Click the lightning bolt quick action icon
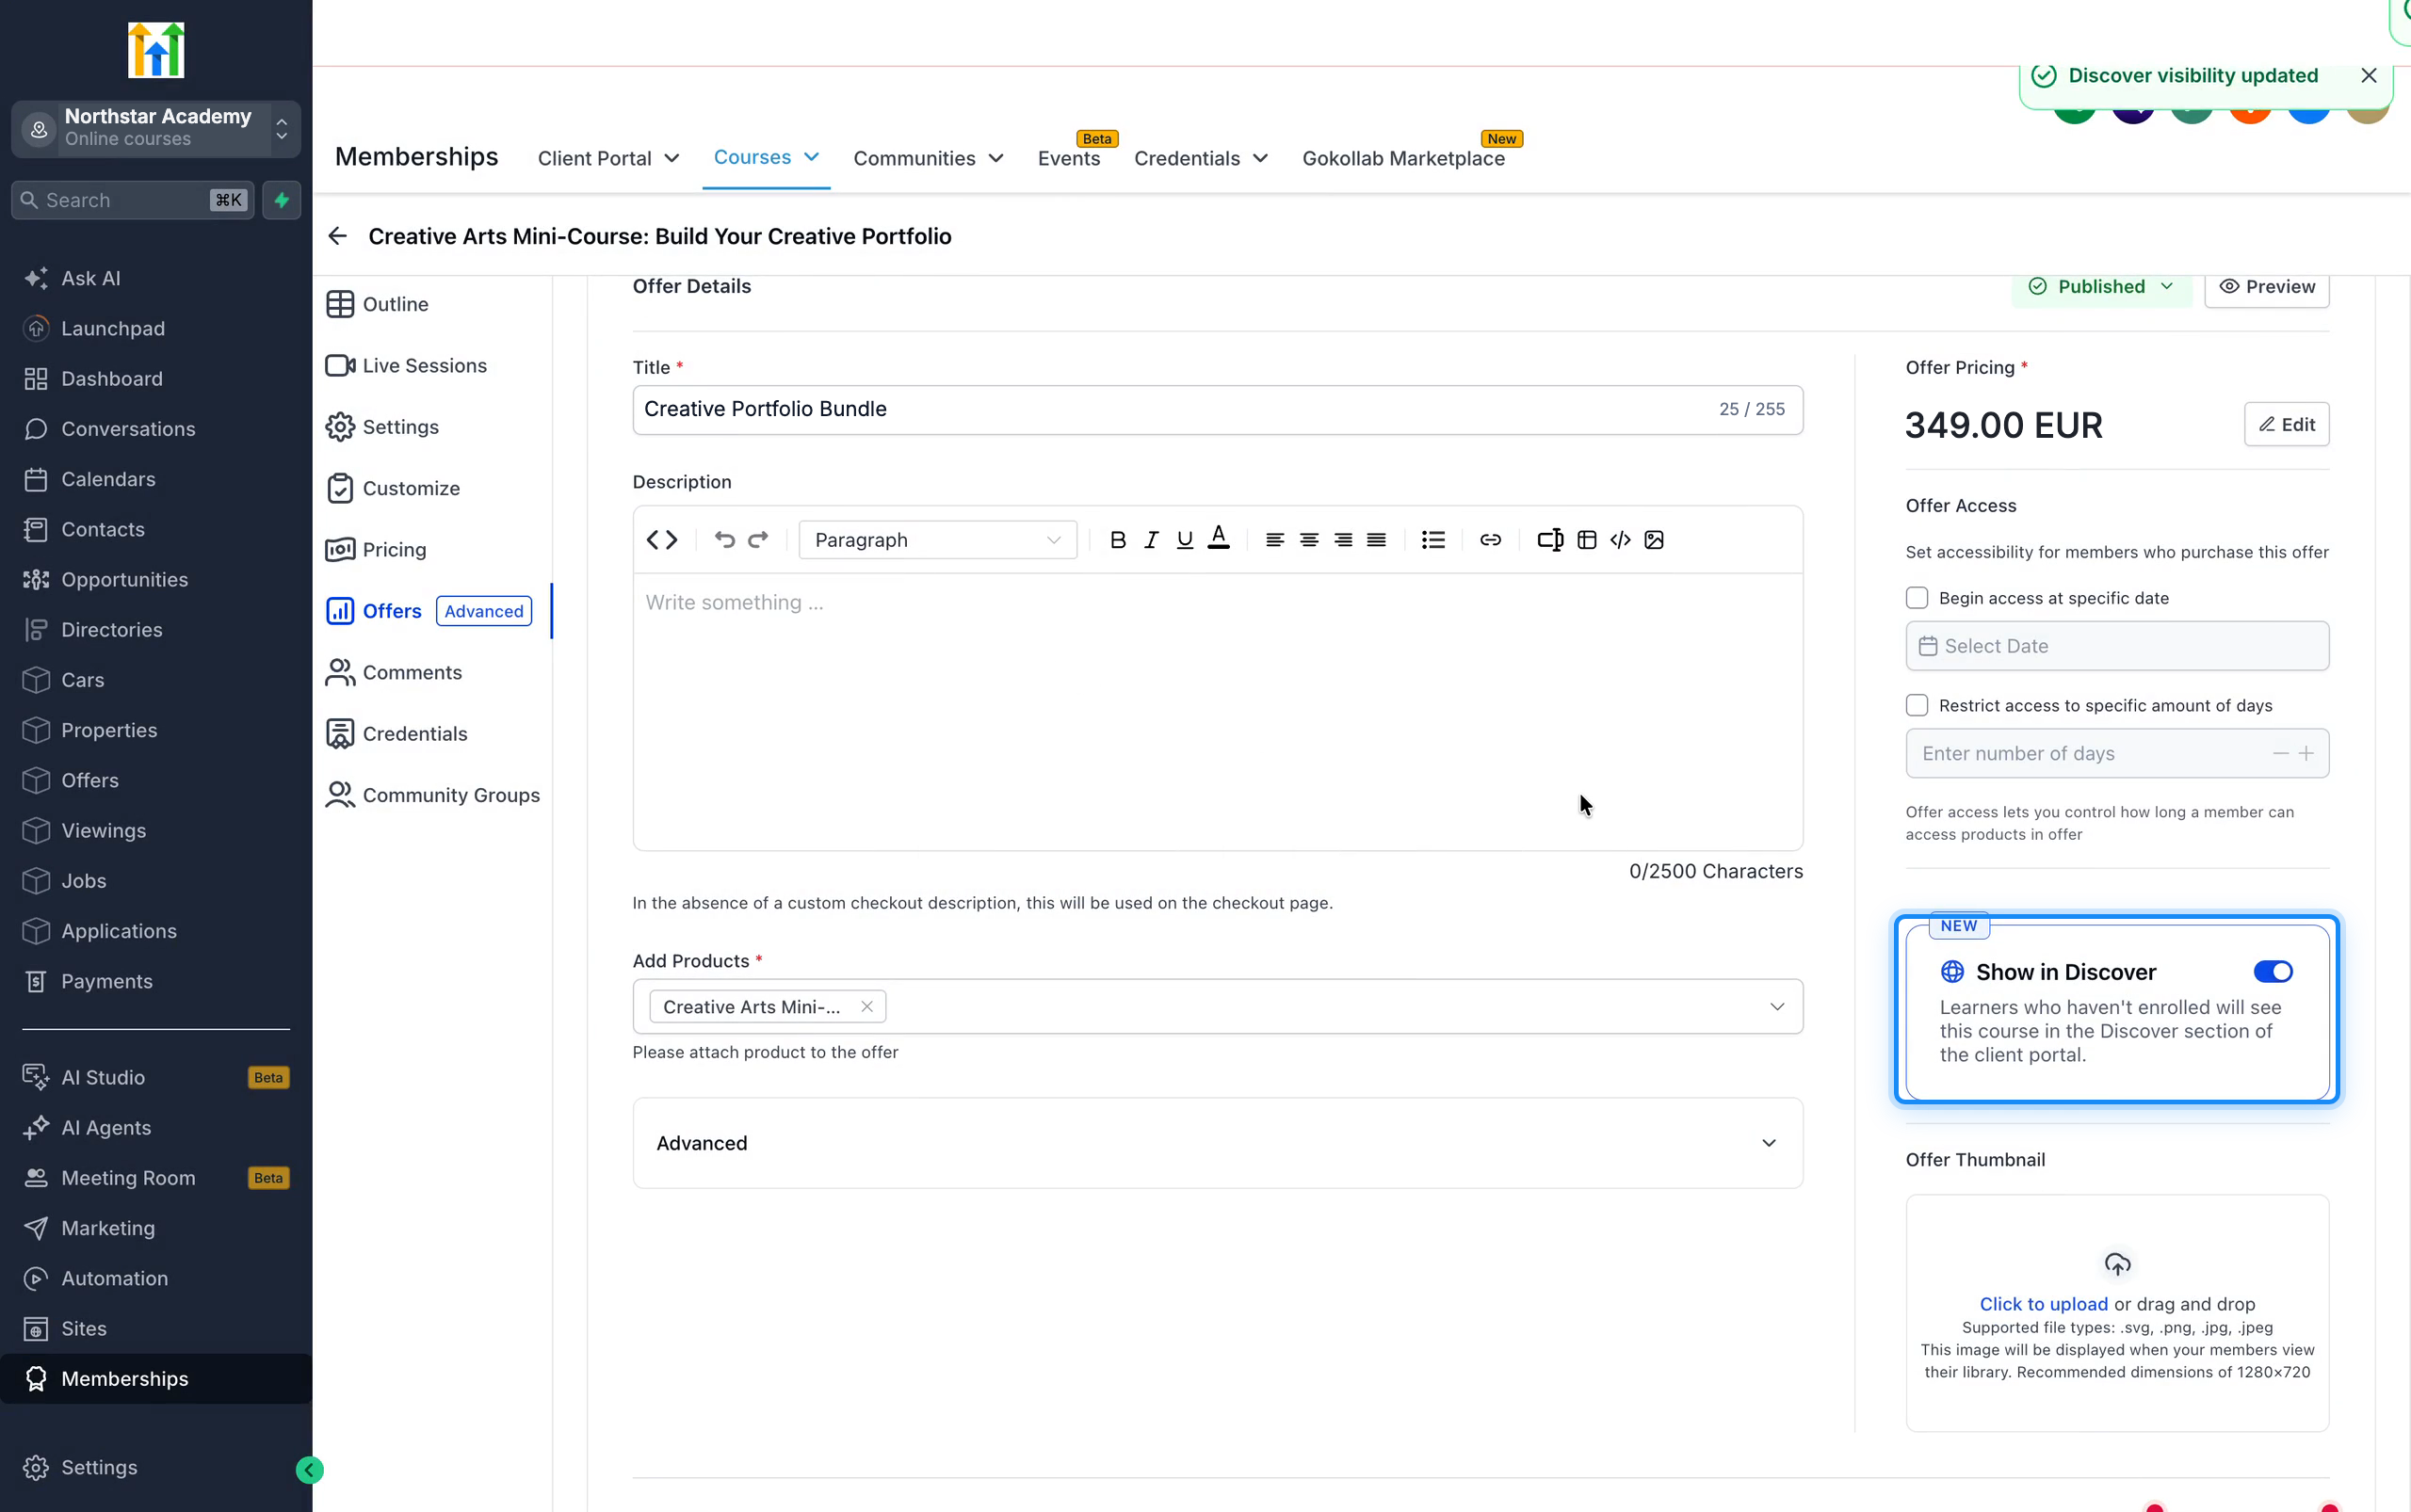The image size is (2411, 1512). (283, 200)
